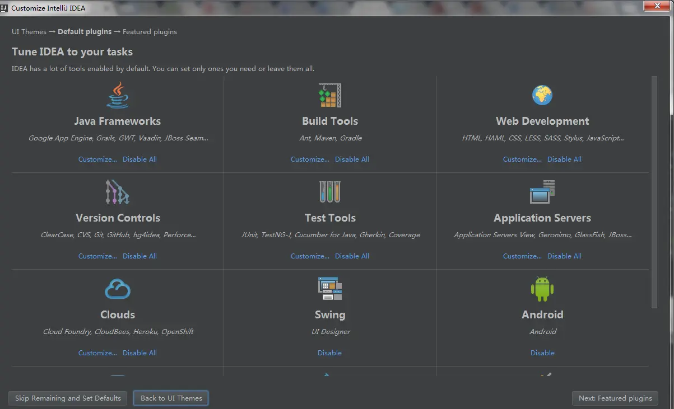Click the Application Servers heading
The height and width of the screenshot is (409, 674).
(542, 218)
